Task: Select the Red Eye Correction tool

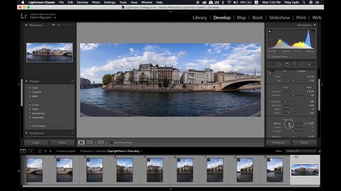Action: click(287, 65)
